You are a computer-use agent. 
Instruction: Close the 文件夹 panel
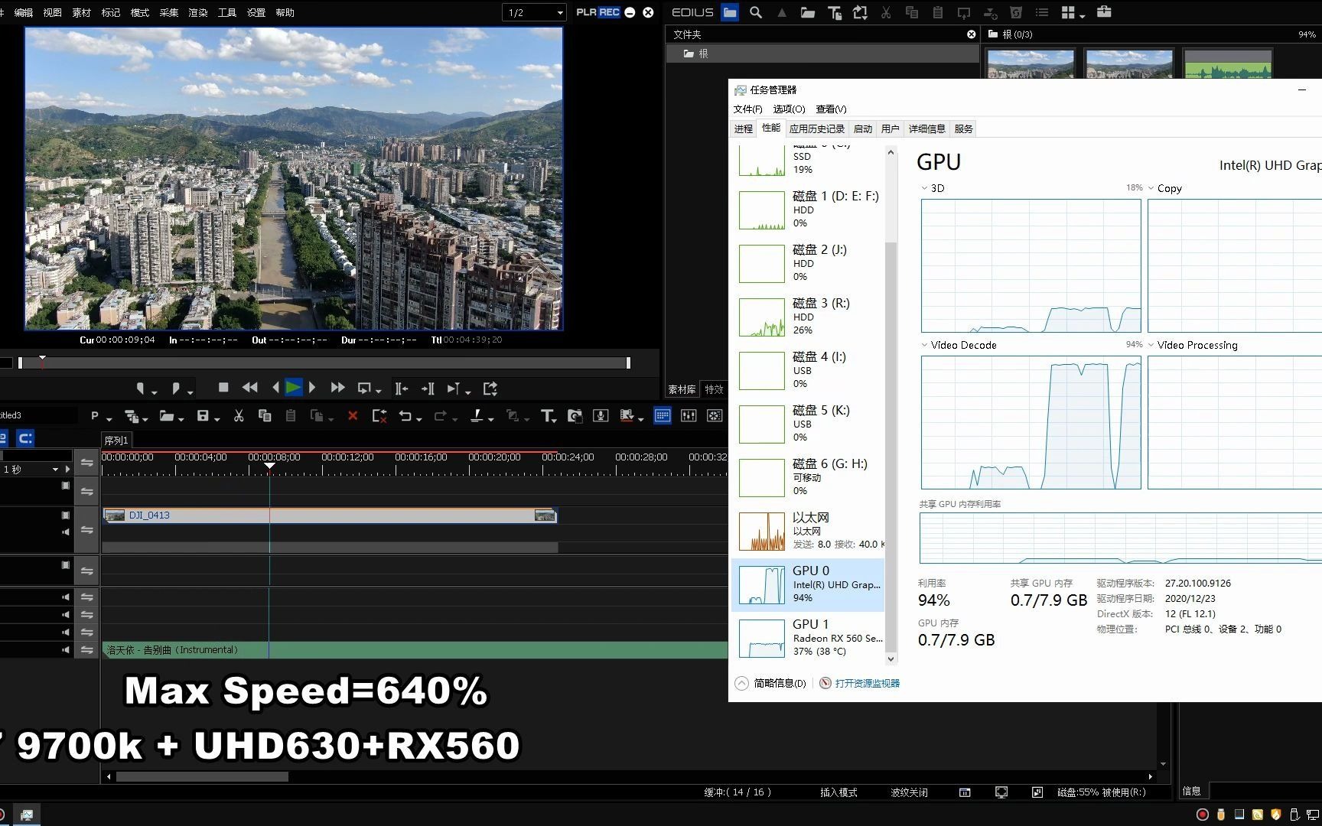point(971,34)
